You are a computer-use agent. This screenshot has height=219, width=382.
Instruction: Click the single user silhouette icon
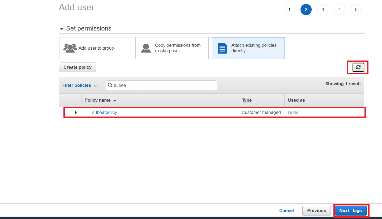146,48
